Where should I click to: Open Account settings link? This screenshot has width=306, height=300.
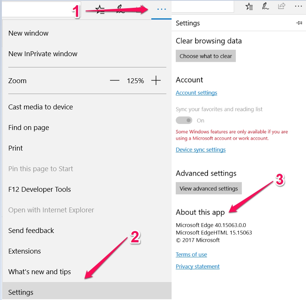click(196, 93)
